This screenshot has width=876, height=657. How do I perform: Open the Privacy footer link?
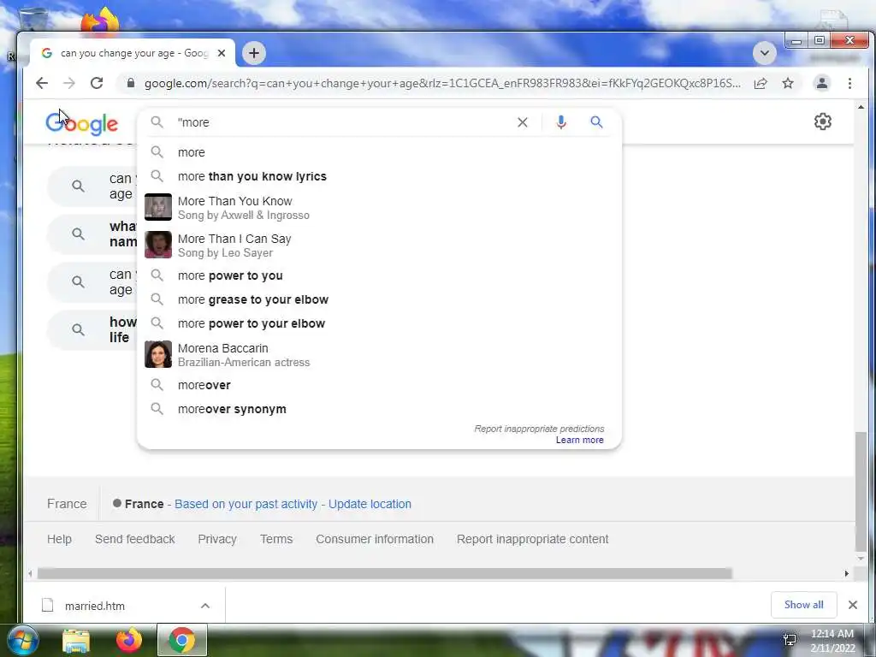click(x=217, y=539)
